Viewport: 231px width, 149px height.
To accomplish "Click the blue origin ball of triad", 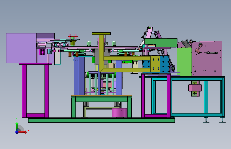I will (x=17, y=132).
